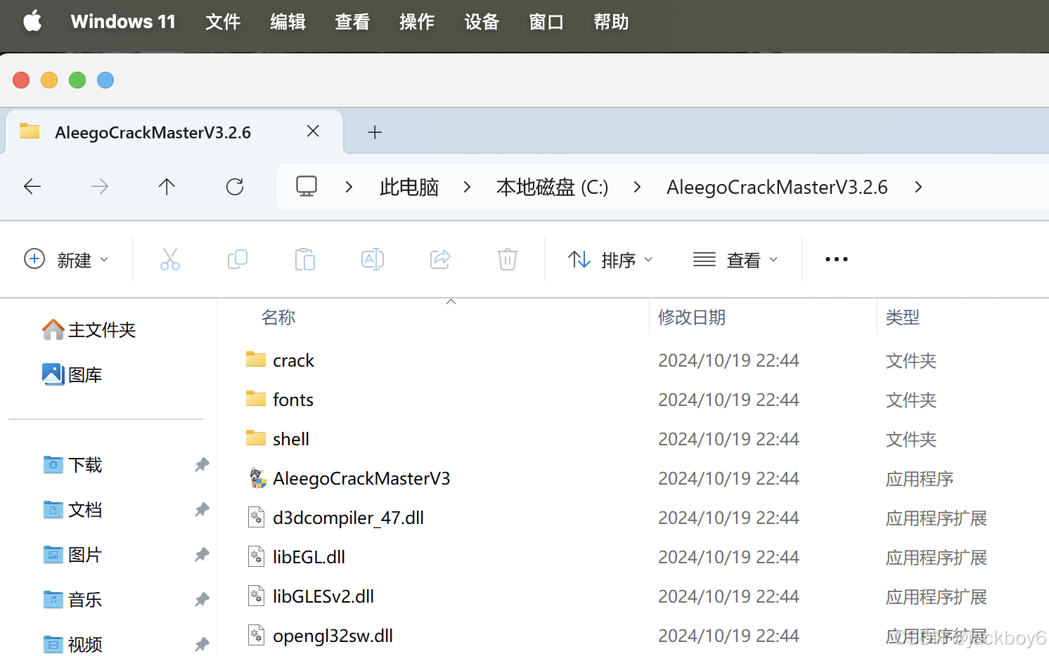Screen dimensions: 1049x656
Task: Sort by the 名称 column header
Action: pos(278,317)
